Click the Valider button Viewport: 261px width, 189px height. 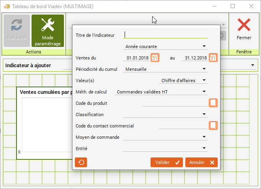coord(166,162)
